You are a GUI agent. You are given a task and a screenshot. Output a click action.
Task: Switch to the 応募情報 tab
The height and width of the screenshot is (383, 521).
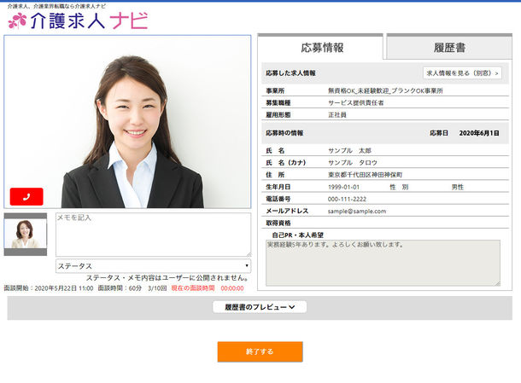click(x=321, y=48)
